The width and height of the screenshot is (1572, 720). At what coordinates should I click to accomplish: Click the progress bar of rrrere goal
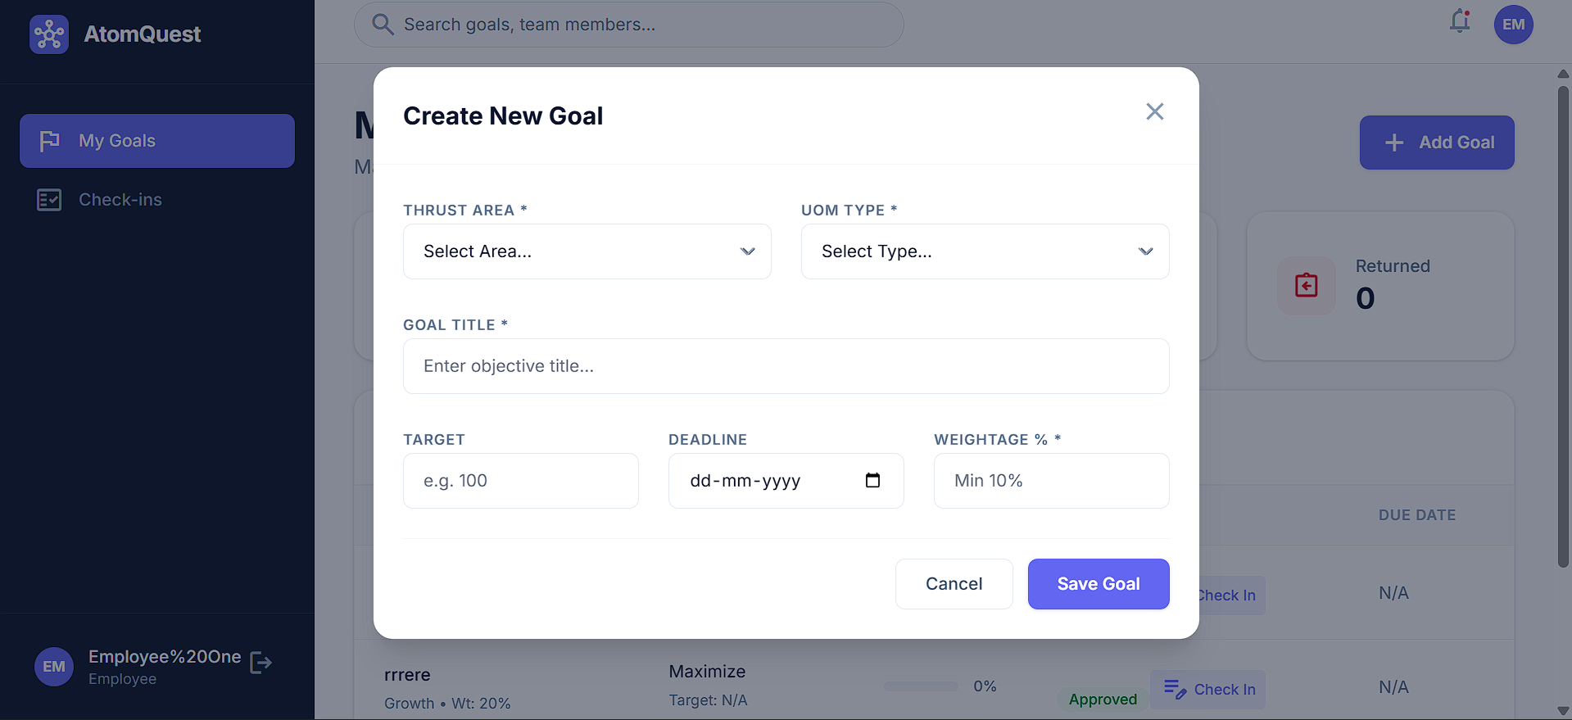pyautogui.click(x=921, y=686)
